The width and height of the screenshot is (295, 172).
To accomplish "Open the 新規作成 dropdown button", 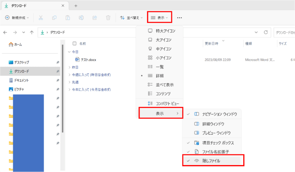I will pos(17,18).
